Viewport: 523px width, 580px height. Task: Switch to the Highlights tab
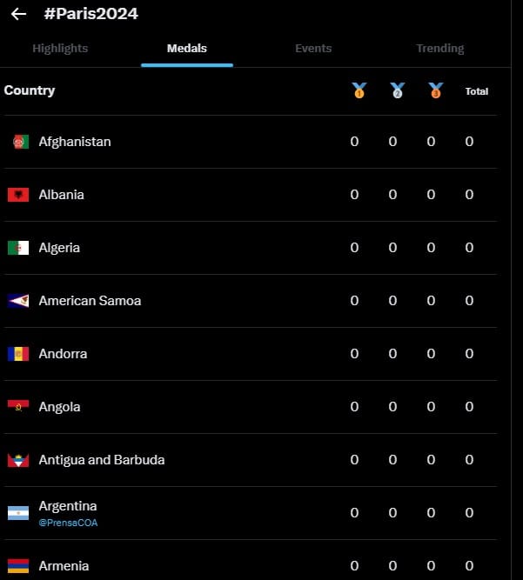(60, 49)
